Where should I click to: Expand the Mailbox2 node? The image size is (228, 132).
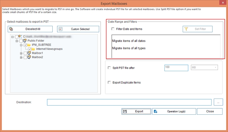click(21, 57)
